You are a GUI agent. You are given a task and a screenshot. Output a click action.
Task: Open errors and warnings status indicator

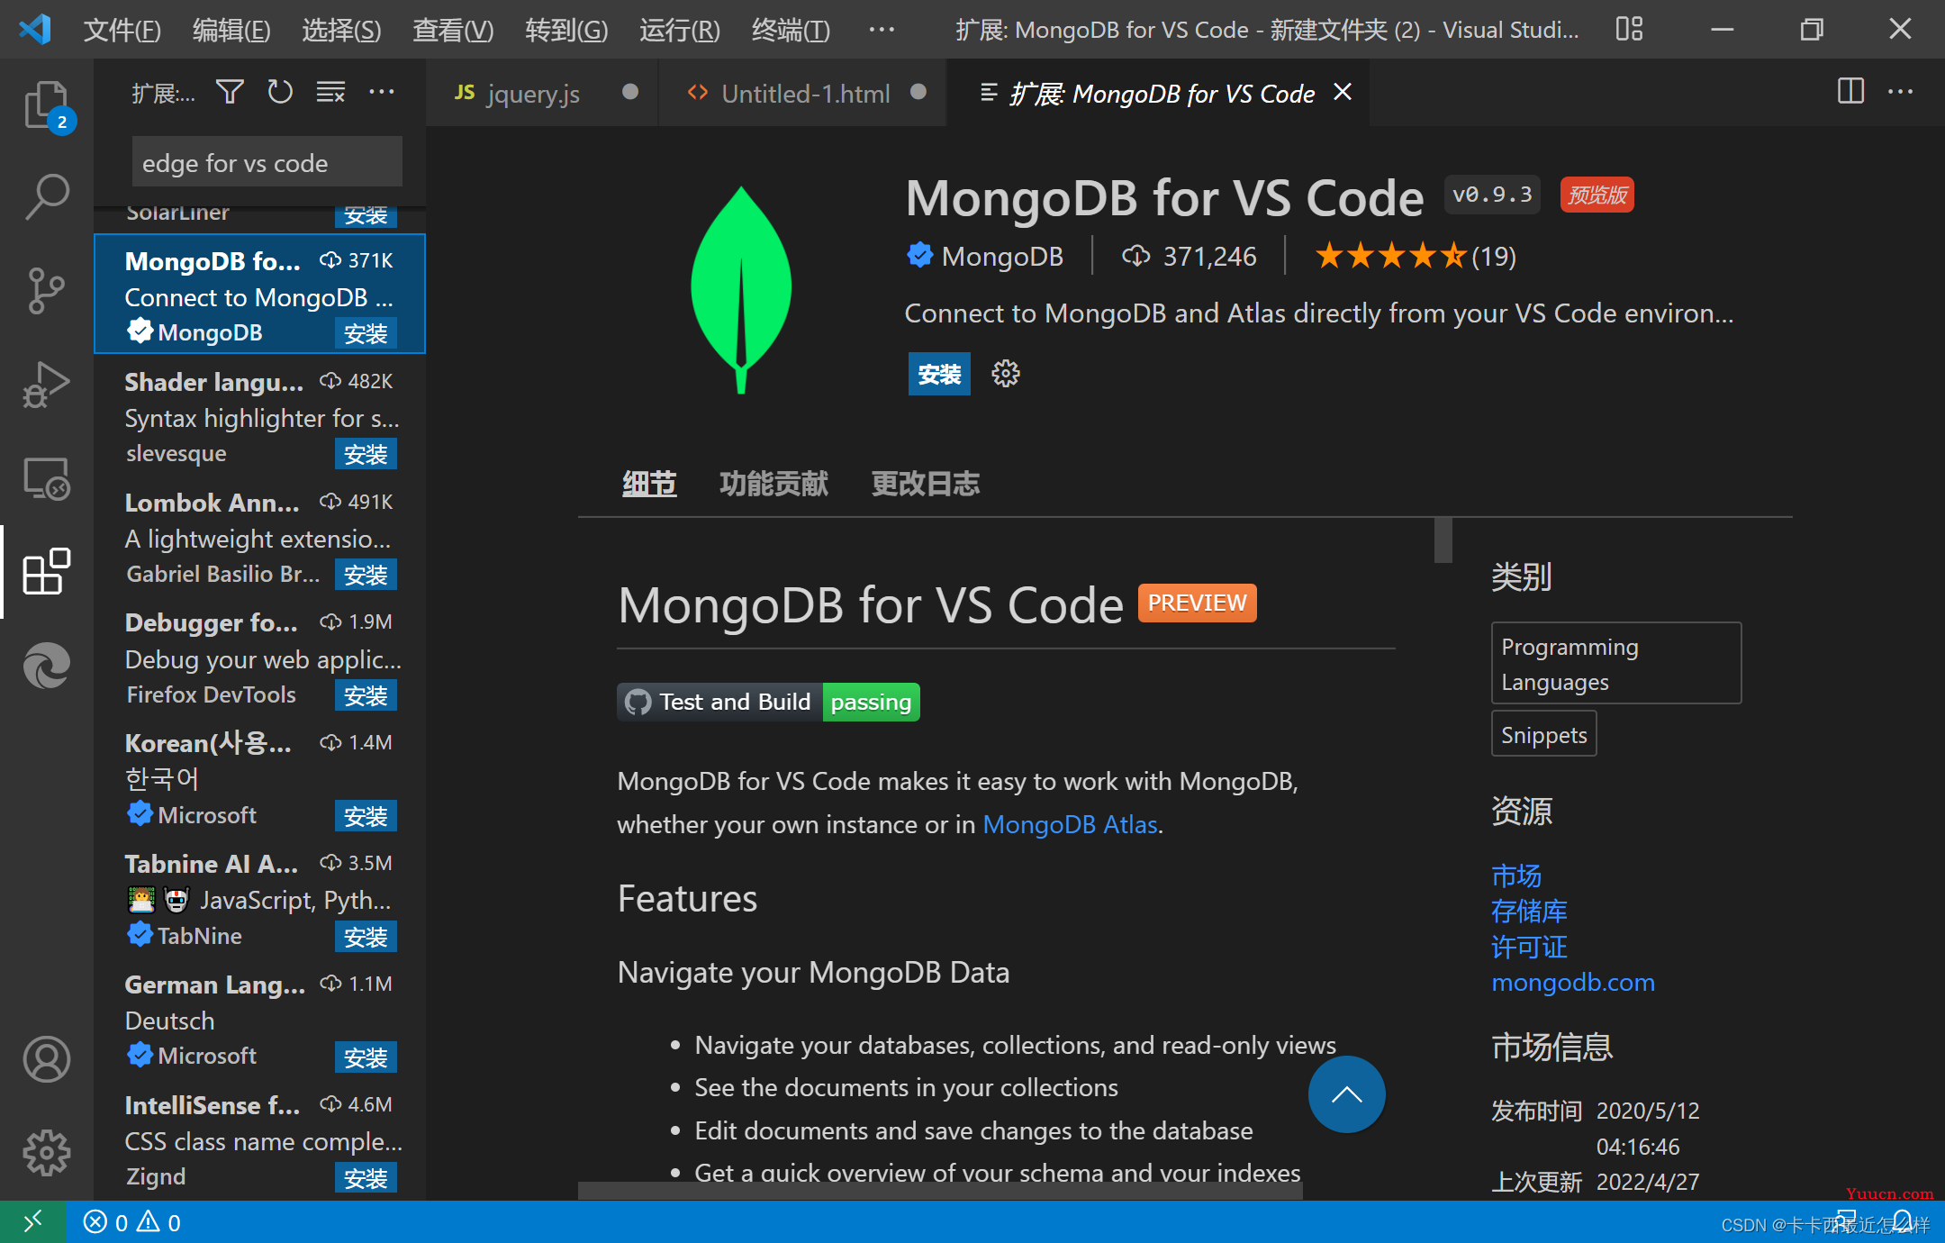point(132,1222)
